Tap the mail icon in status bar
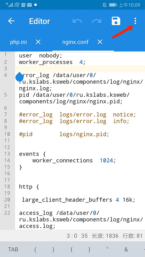 [x=29, y=5]
